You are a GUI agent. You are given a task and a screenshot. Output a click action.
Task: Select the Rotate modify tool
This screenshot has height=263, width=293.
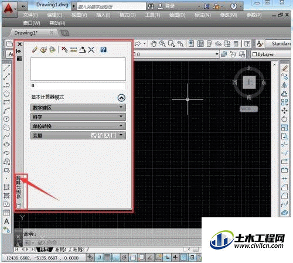click(x=284, y=119)
